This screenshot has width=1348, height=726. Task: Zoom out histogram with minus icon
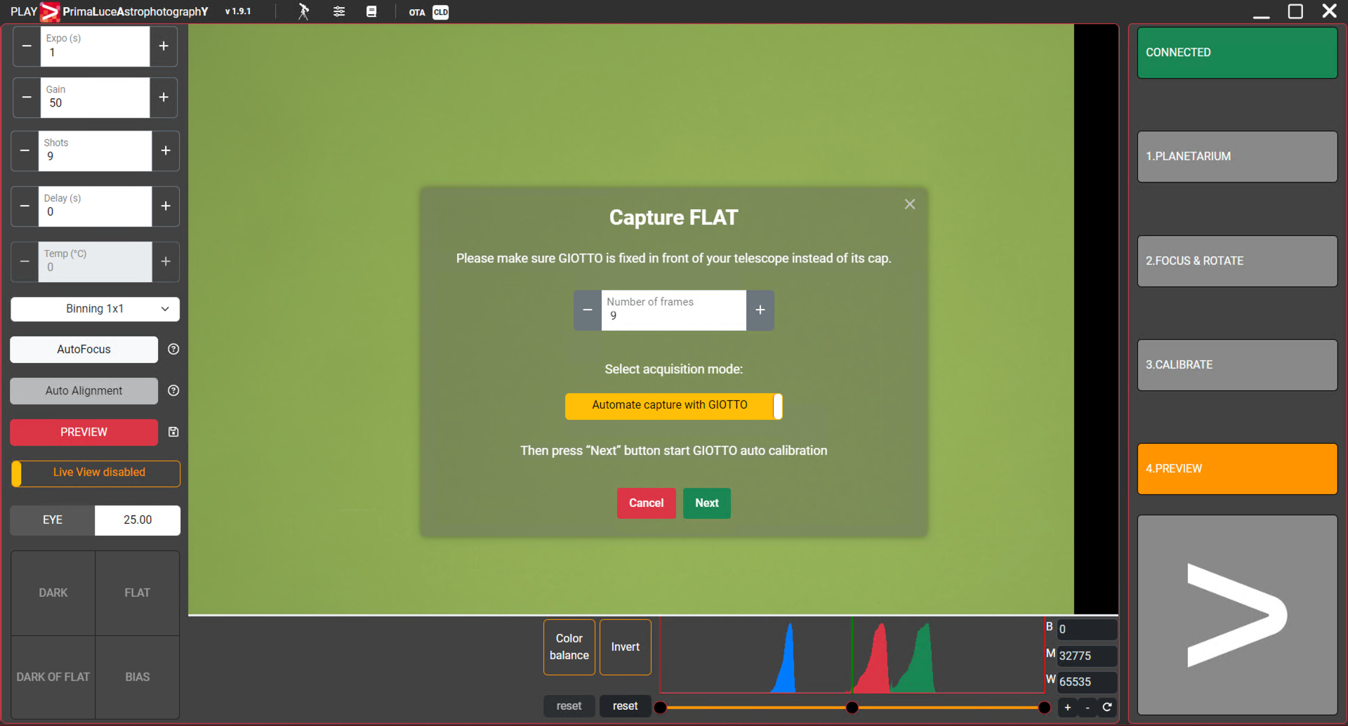[x=1088, y=708]
